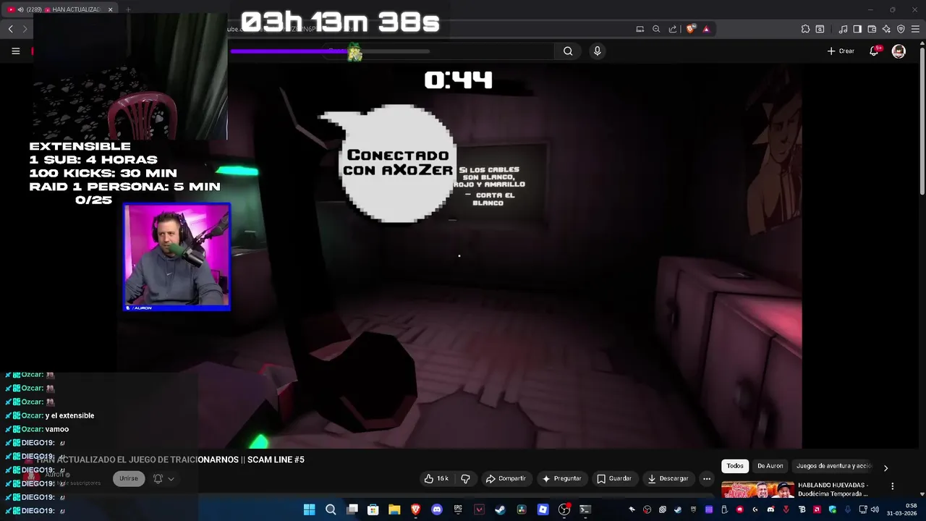
Task: Open options for HABLANDO HUEVADAS video
Action: (892, 486)
